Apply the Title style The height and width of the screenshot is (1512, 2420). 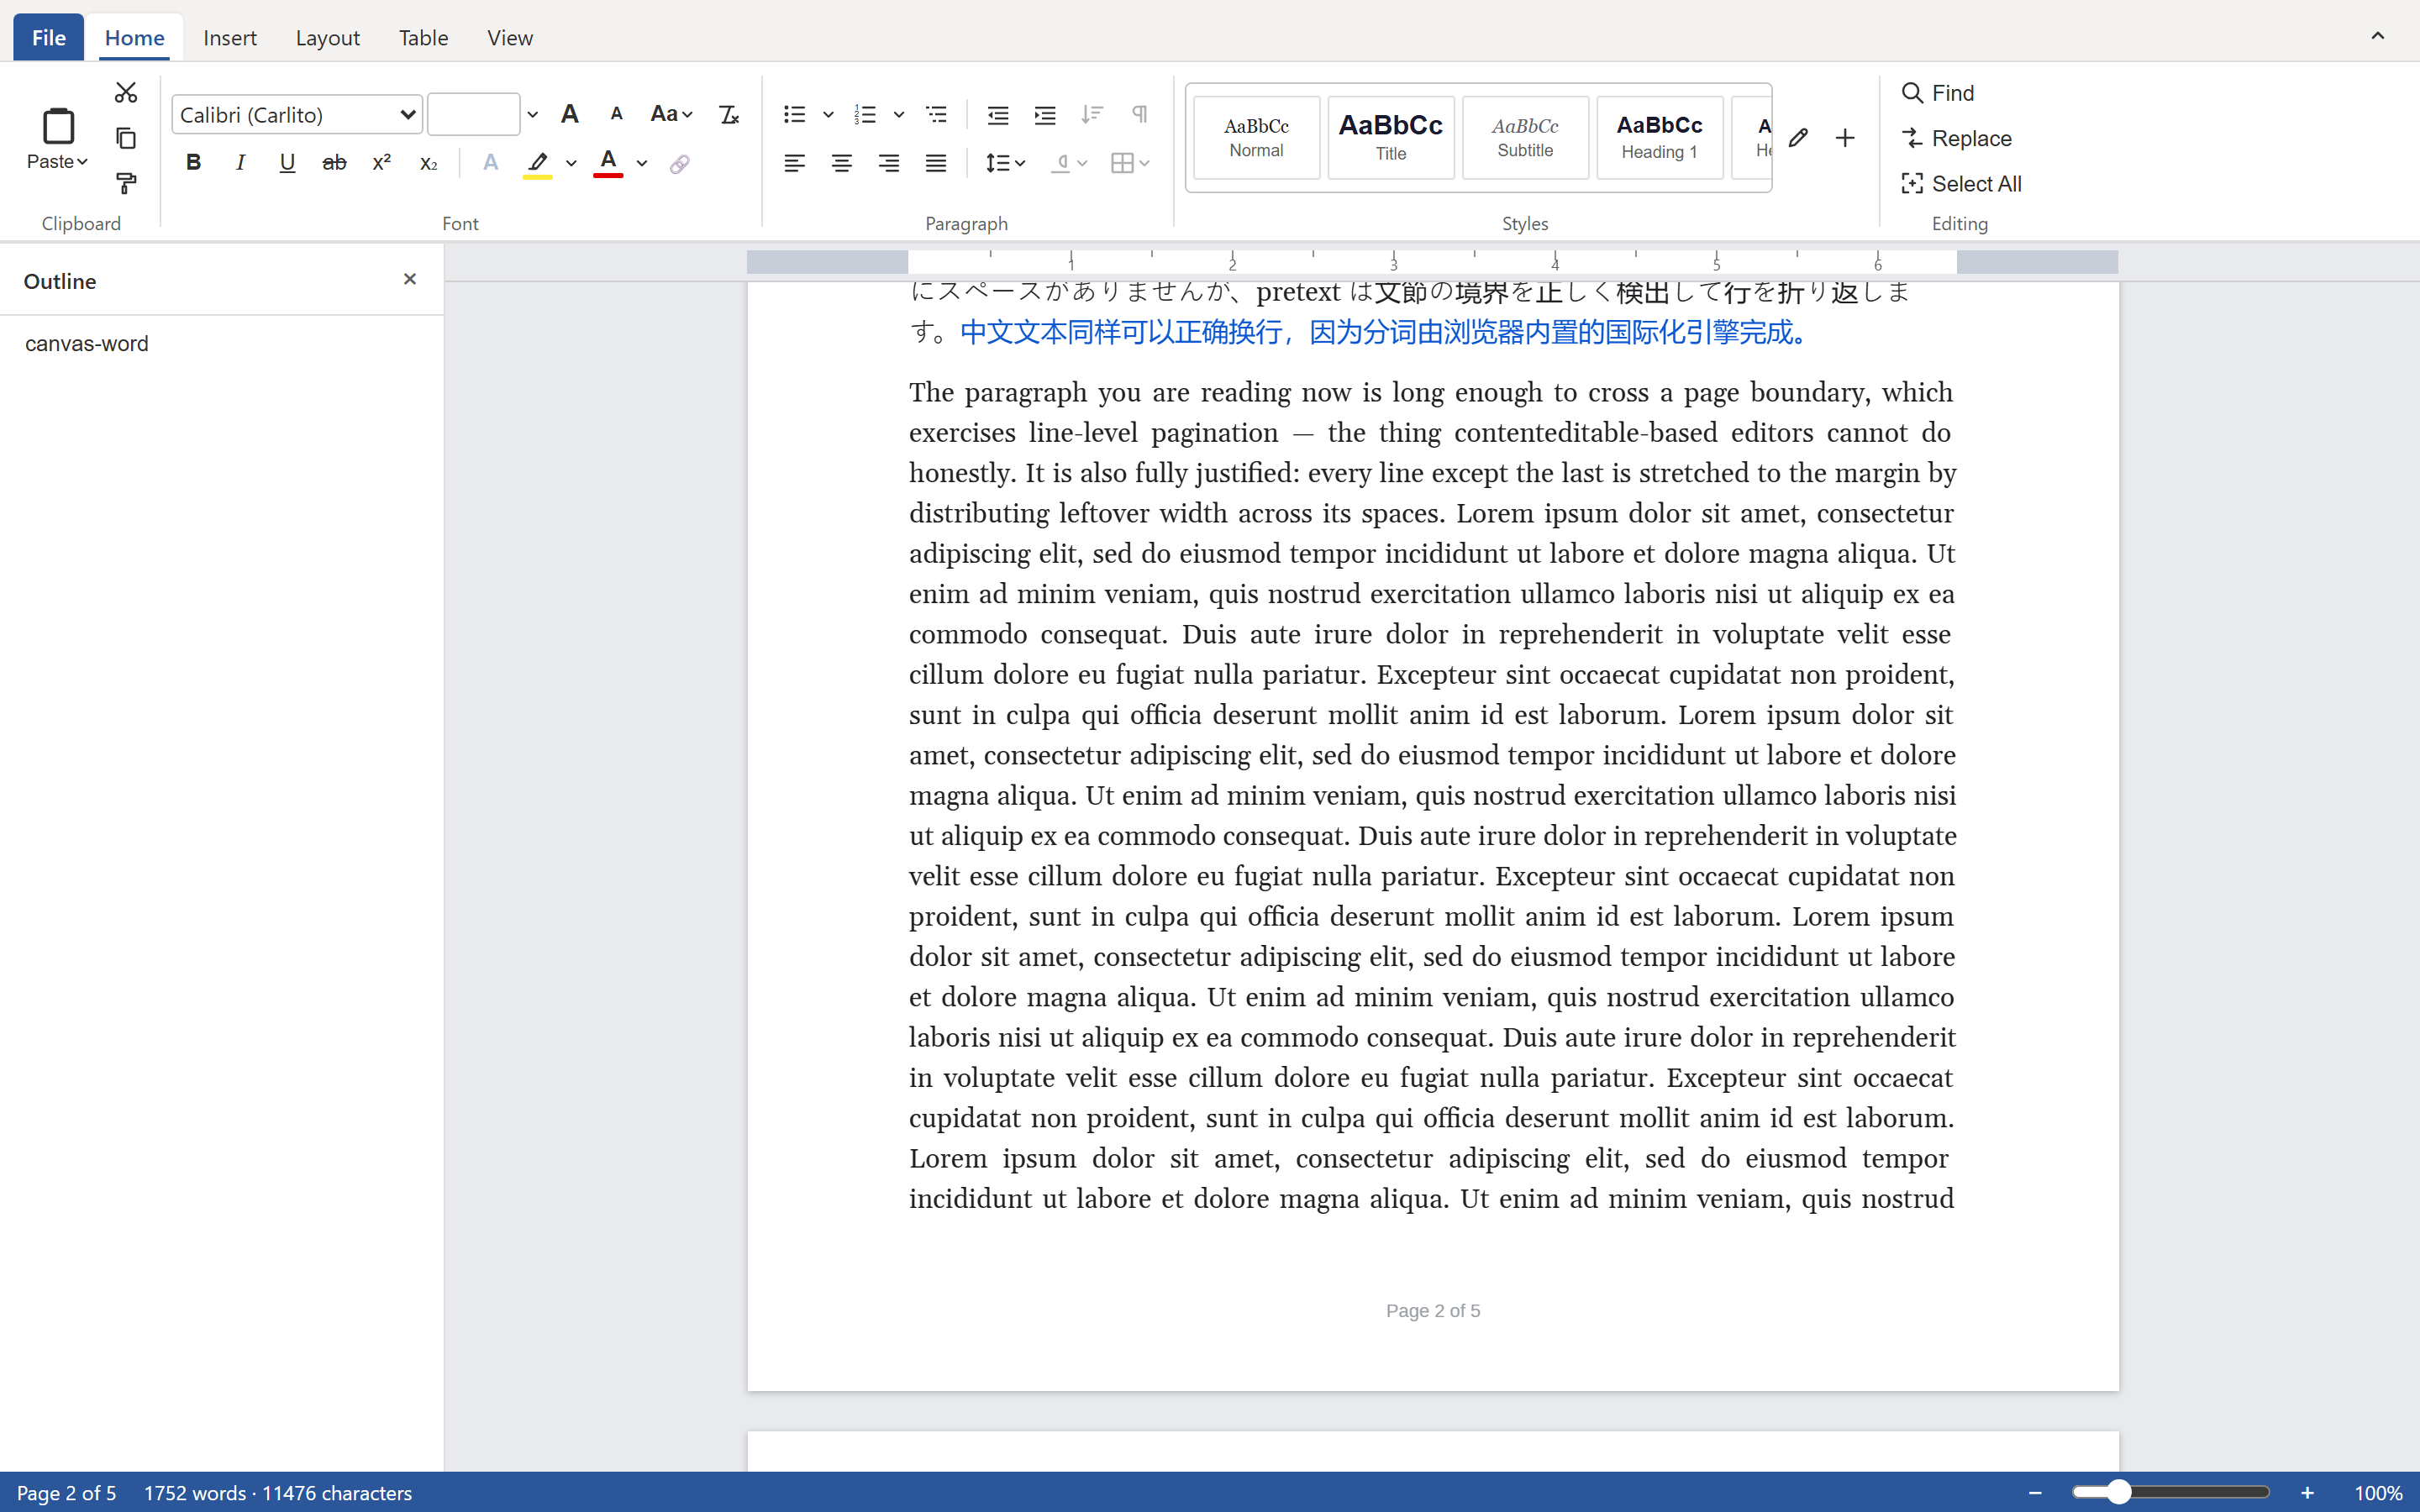pyautogui.click(x=1391, y=138)
